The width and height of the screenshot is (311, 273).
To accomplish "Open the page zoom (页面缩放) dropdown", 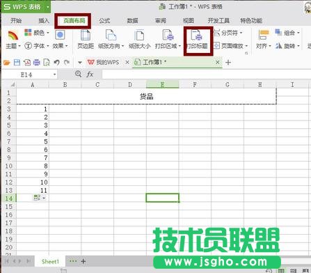I will [x=231, y=46].
